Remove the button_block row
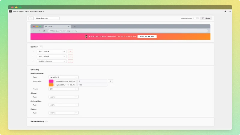This screenshot has height=135, width=240. point(70,61)
